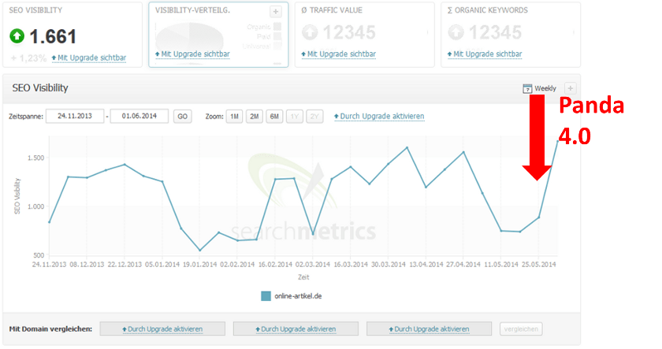Click the faded Organic Keywords arrow icon
Screen dimensions: 662x349
click(456, 32)
